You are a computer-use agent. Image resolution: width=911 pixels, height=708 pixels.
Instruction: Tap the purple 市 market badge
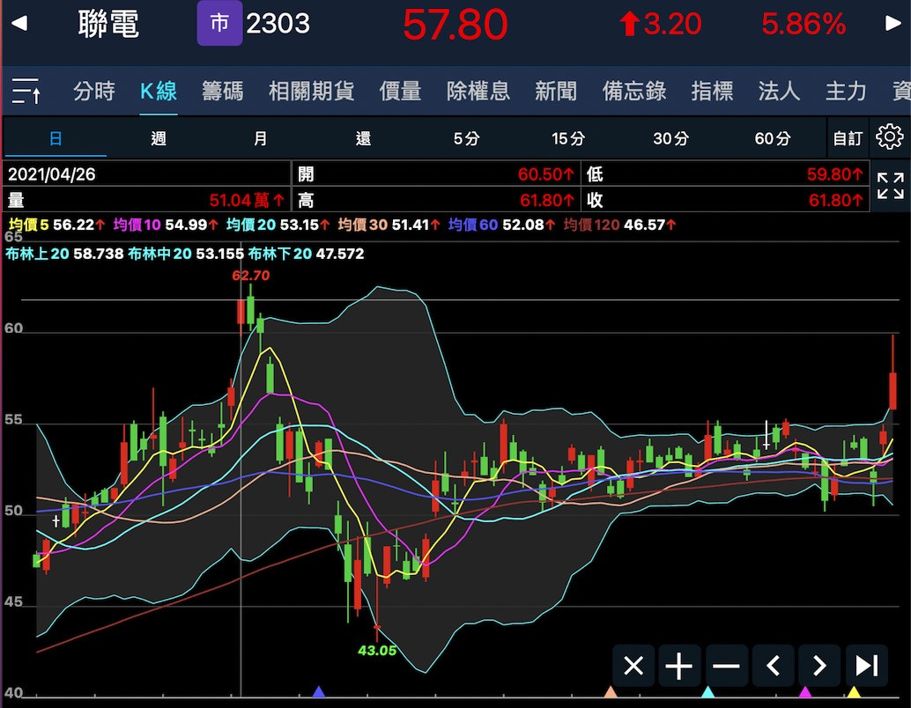pos(219,24)
